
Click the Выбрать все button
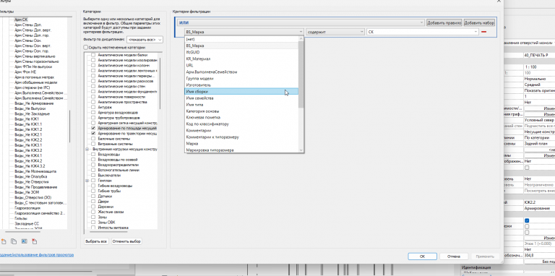pos(96,241)
